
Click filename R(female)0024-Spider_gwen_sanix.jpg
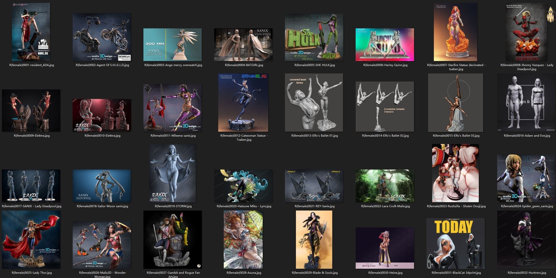pyautogui.click(x=527, y=206)
